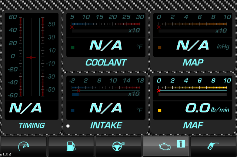Click the x10 multiplier in INTAKE gauge
Image resolution: width=237 pixels, height=157 pixels.
tap(134, 94)
